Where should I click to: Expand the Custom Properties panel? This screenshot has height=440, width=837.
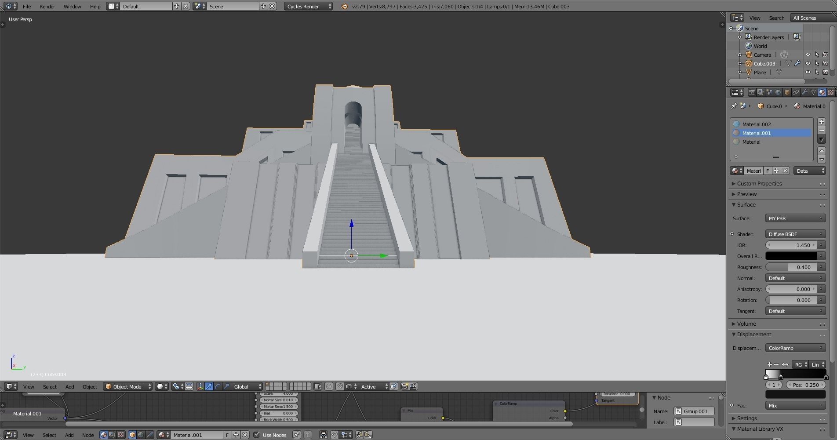click(760, 183)
